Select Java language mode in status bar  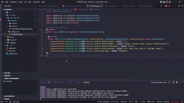(x=143, y=102)
